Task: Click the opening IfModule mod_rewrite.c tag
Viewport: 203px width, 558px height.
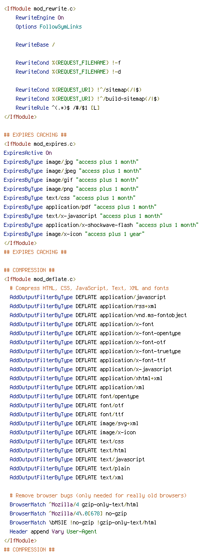Action: (x=40, y=8)
